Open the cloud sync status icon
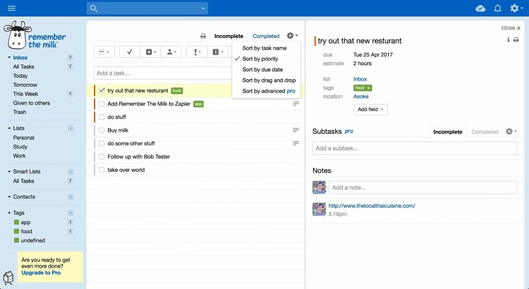The image size is (529, 289). pyautogui.click(x=480, y=8)
